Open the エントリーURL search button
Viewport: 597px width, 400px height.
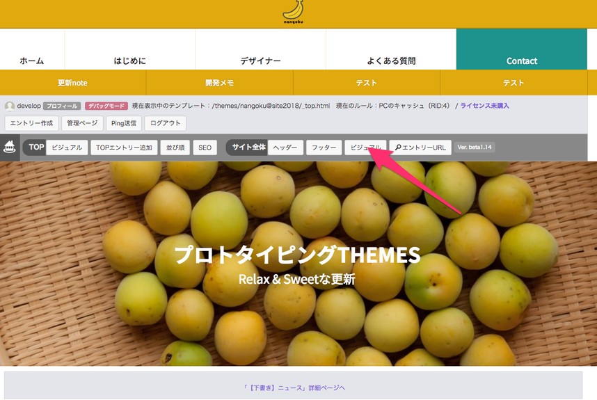click(420, 147)
